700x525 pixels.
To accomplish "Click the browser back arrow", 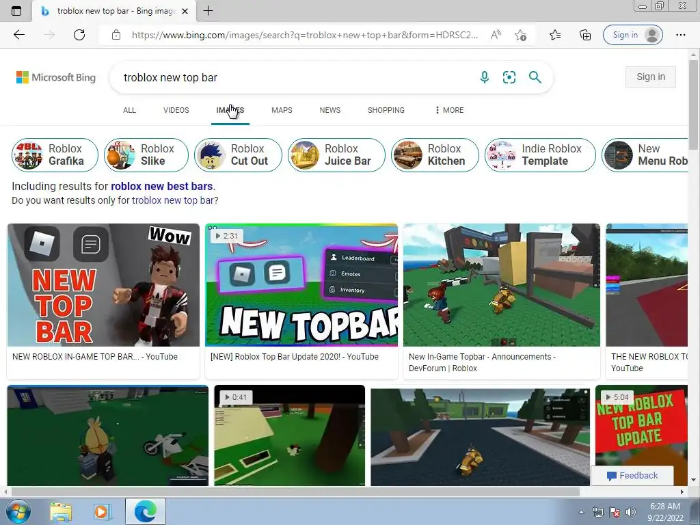I will coord(18,35).
